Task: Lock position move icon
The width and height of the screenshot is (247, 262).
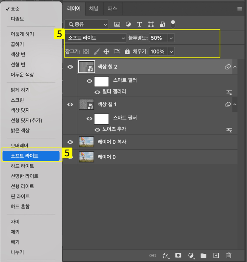Action: [106, 52]
